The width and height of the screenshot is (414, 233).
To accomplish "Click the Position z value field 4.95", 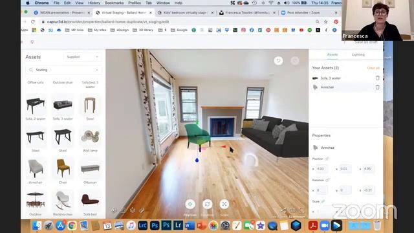I will tap(368, 169).
